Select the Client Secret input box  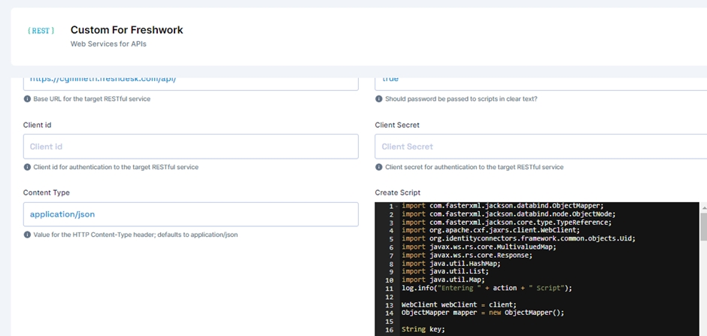[x=540, y=147]
